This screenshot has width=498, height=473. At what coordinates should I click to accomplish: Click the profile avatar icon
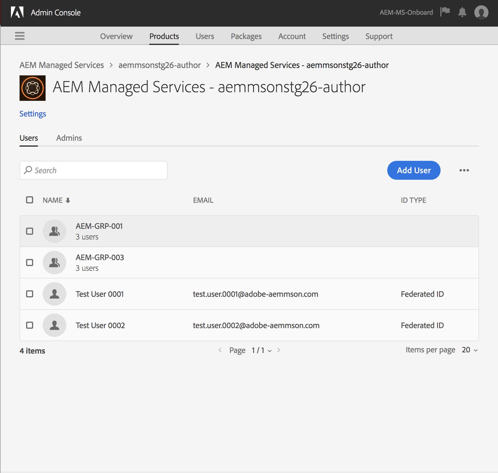tap(481, 12)
